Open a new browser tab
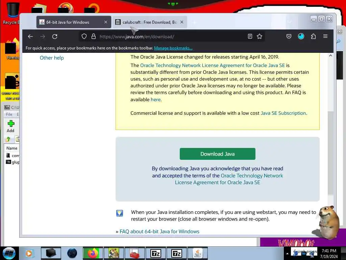 click(x=194, y=22)
